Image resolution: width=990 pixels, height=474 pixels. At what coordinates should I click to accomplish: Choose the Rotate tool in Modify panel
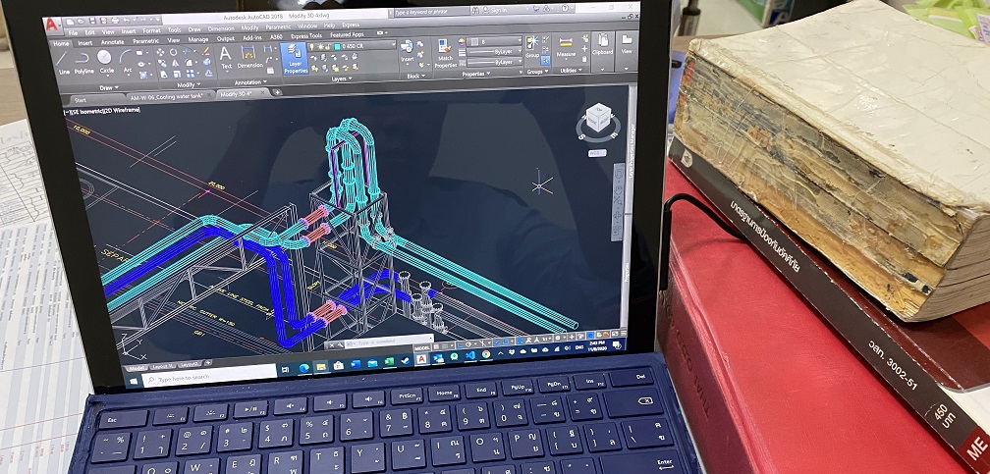[173, 52]
